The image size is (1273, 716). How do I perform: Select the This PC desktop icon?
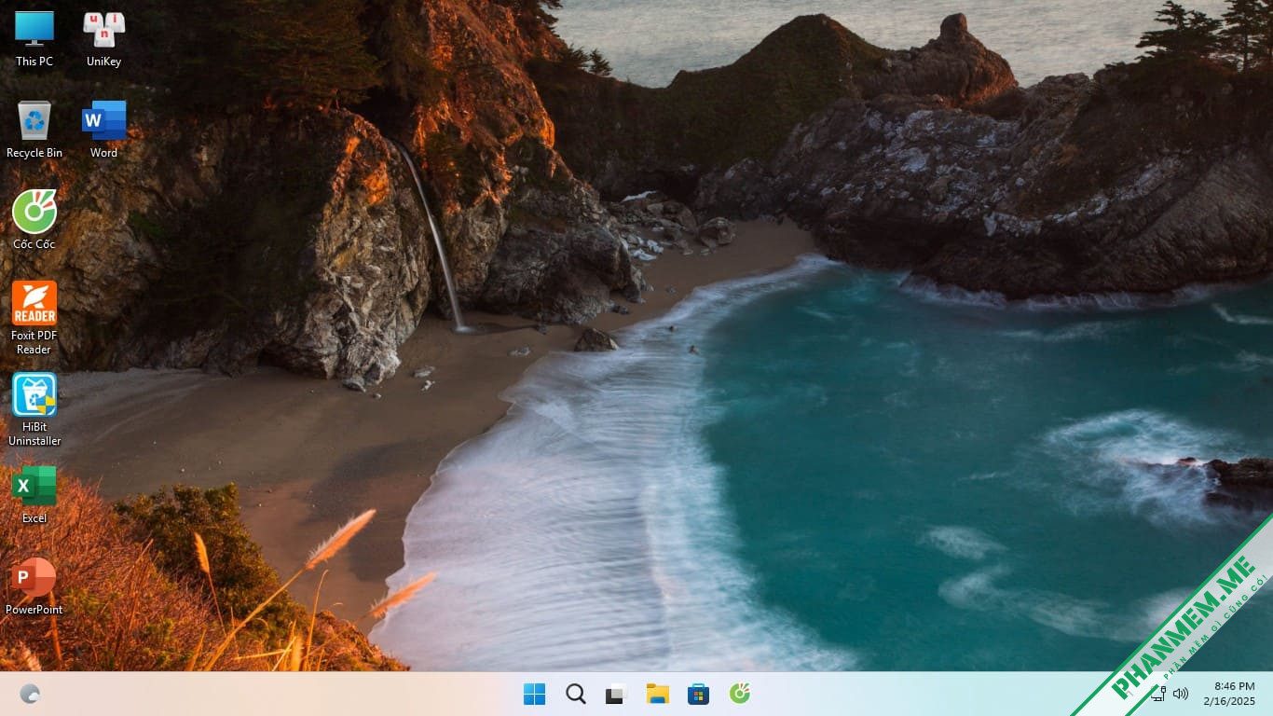click(34, 39)
